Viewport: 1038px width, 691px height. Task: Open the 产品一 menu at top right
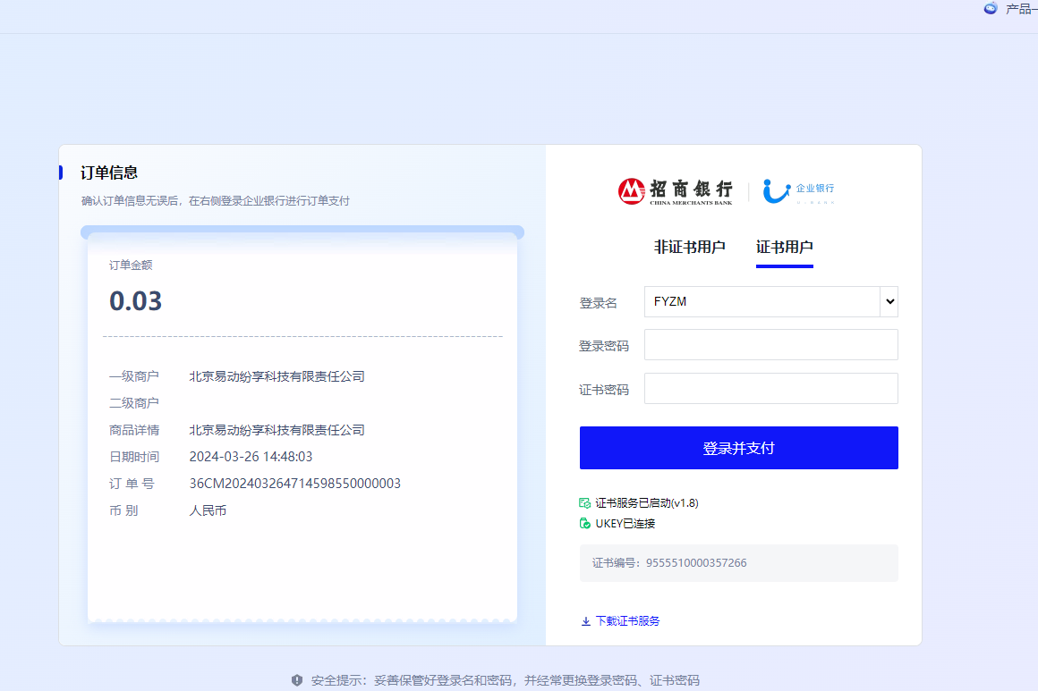coord(1020,8)
